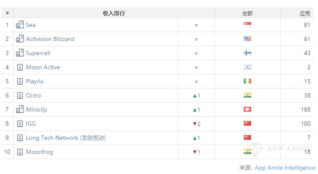This screenshot has width=318, height=174.
Task: Click the company icon beside Sea
Action: [x=20, y=25]
